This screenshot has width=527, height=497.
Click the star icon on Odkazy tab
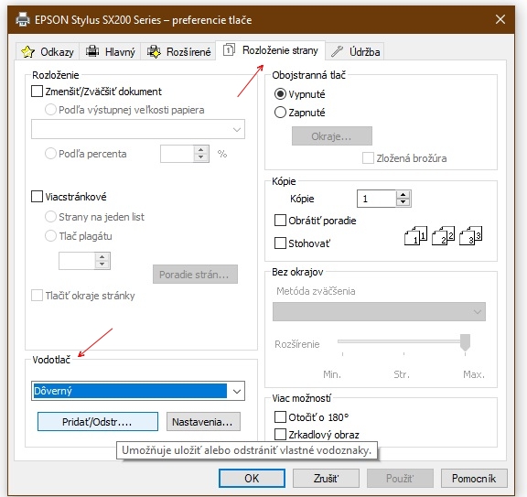click(x=27, y=52)
